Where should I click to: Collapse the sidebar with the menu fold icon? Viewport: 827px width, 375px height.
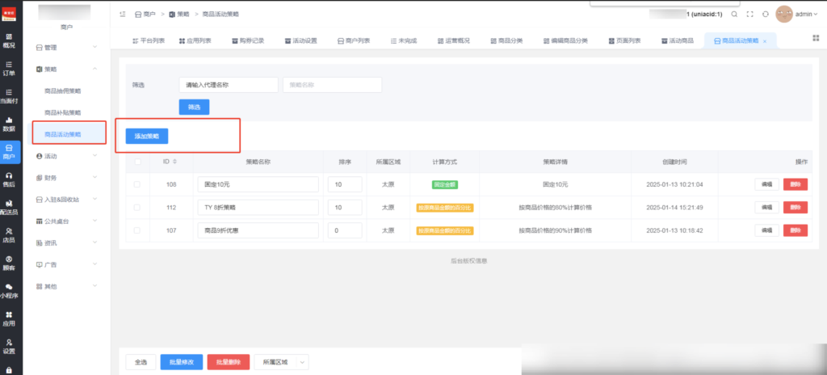coord(123,15)
